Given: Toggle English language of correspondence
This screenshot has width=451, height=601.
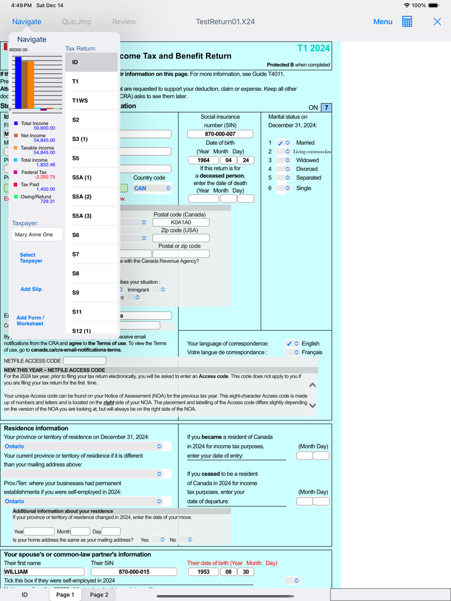Looking at the screenshot, I should [292, 343].
